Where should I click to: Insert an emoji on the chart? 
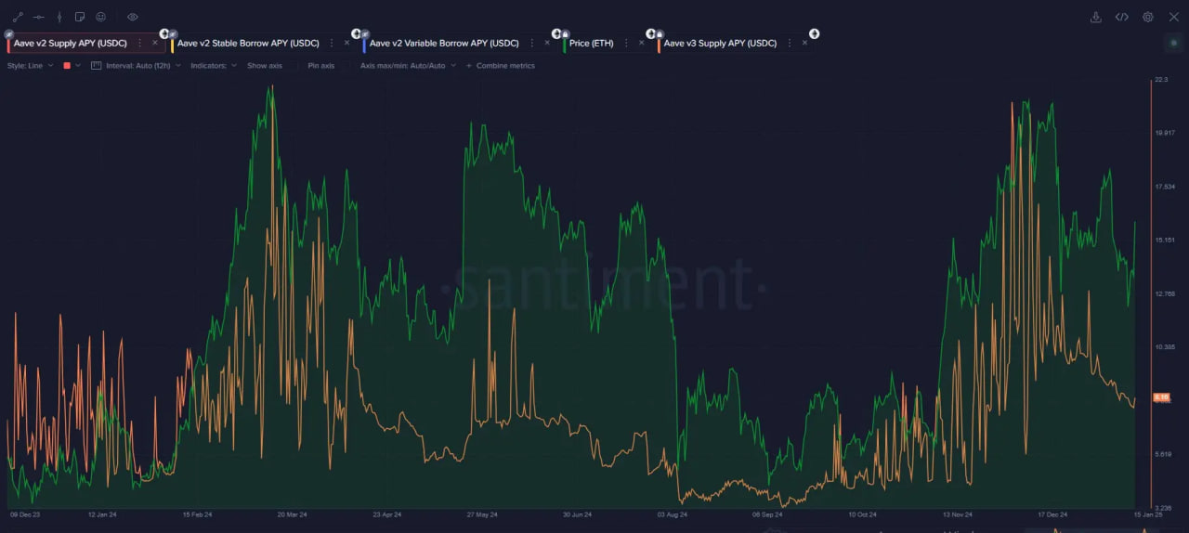pos(100,17)
